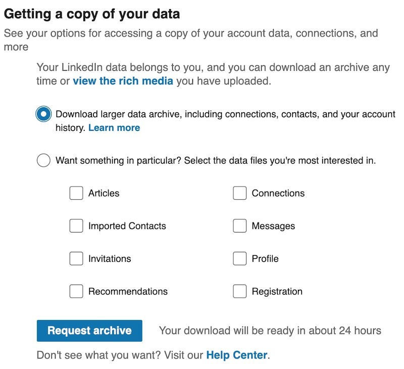The image size is (404, 369).
Task: Check the Registration data option
Action: point(239,291)
